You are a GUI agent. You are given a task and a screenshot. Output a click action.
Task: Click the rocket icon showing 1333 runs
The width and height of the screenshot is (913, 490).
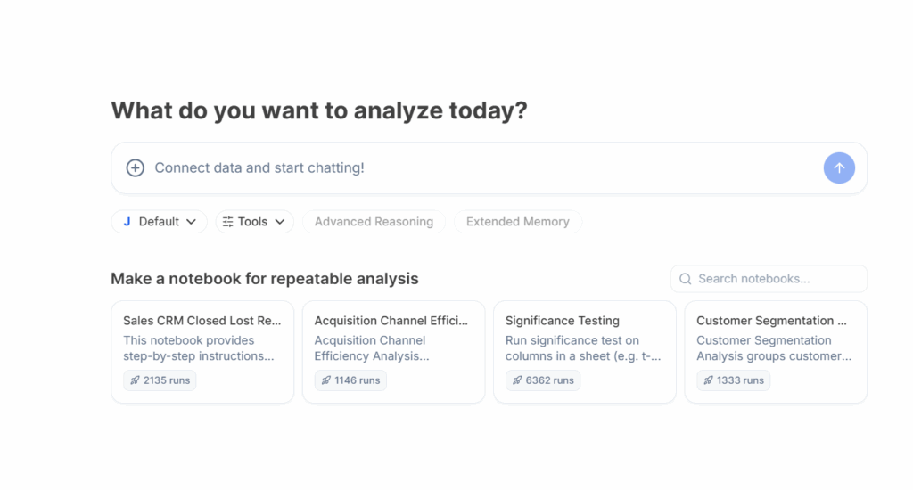click(x=709, y=380)
